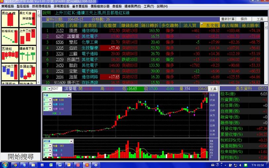Image resolution: width=269 pixels, height=168 pixels.
Task: Open the Windows Start orb
Action: [4, 165]
